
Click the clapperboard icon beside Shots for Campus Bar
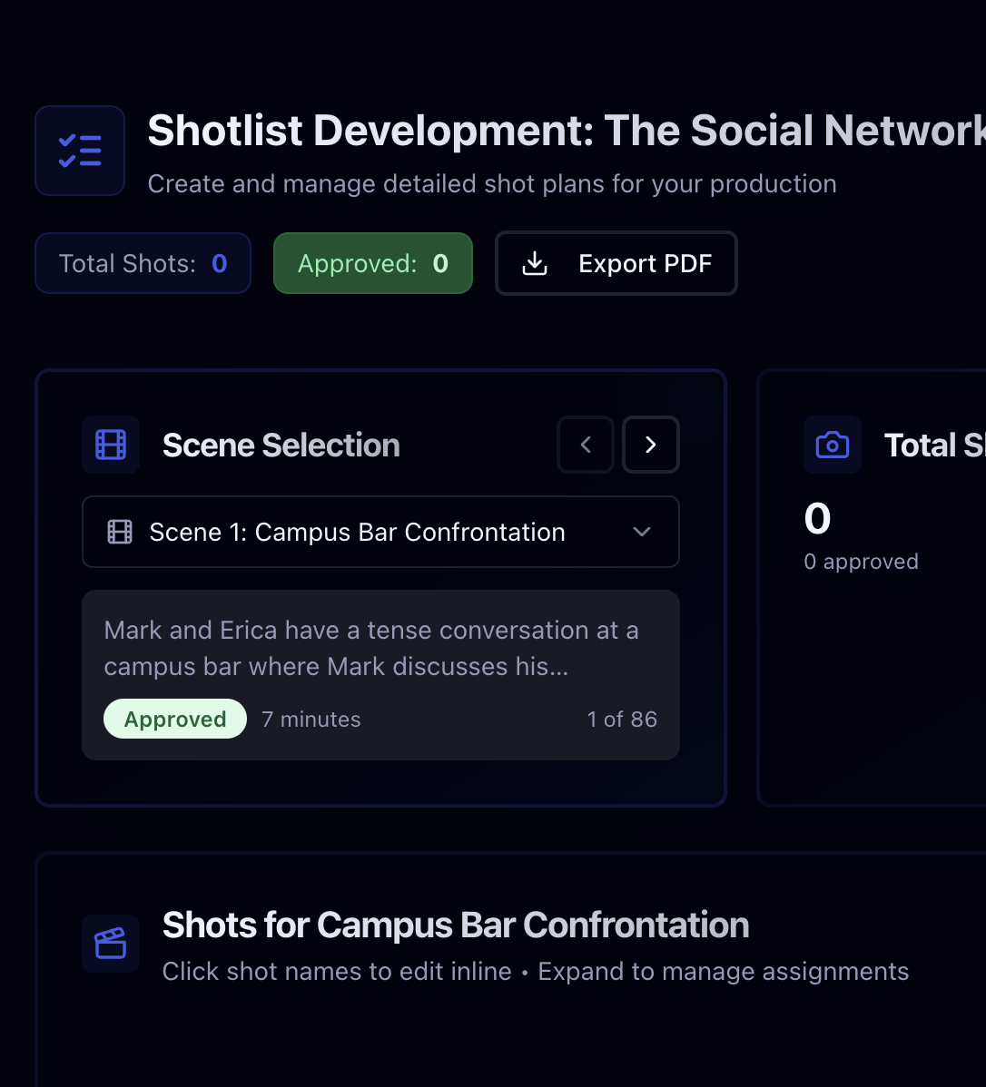111,944
